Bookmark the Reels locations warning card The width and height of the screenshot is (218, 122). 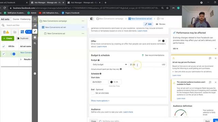coord(210,82)
